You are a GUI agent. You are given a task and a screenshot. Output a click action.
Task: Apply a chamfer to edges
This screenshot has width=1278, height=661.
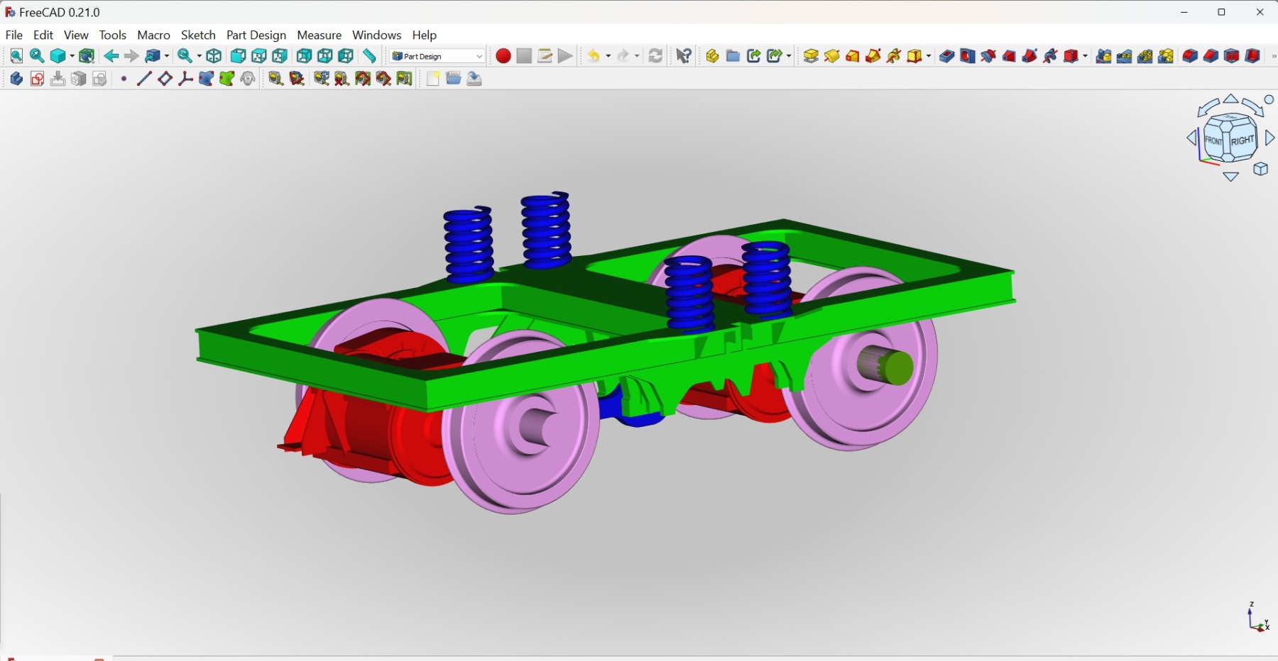[1211, 56]
